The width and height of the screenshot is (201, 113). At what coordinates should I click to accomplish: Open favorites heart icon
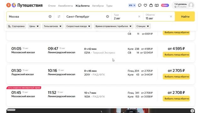click(x=145, y=5)
